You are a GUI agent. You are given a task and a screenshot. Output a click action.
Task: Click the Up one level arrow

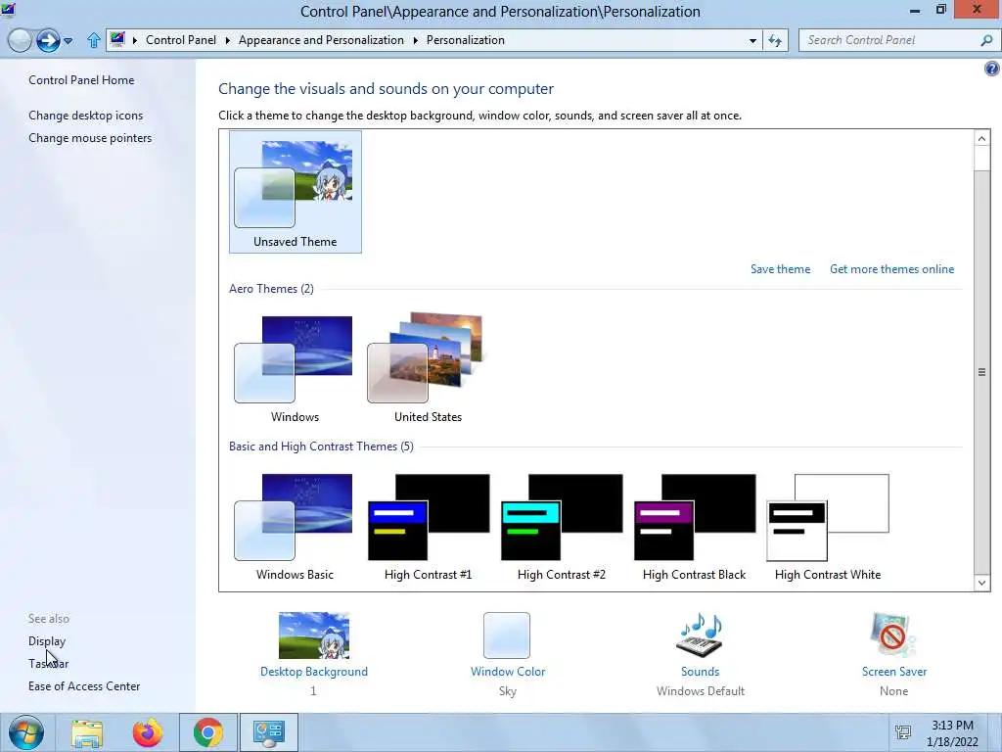tap(93, 40)
